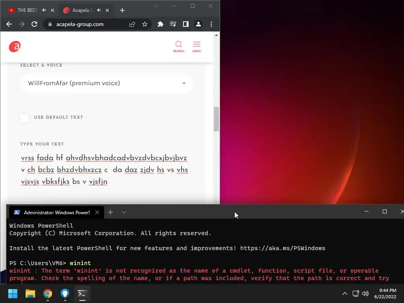Show hidden tray icons chevron
Image resolution: width=404 pixels, height=303 pixels.
click(345, 294)
